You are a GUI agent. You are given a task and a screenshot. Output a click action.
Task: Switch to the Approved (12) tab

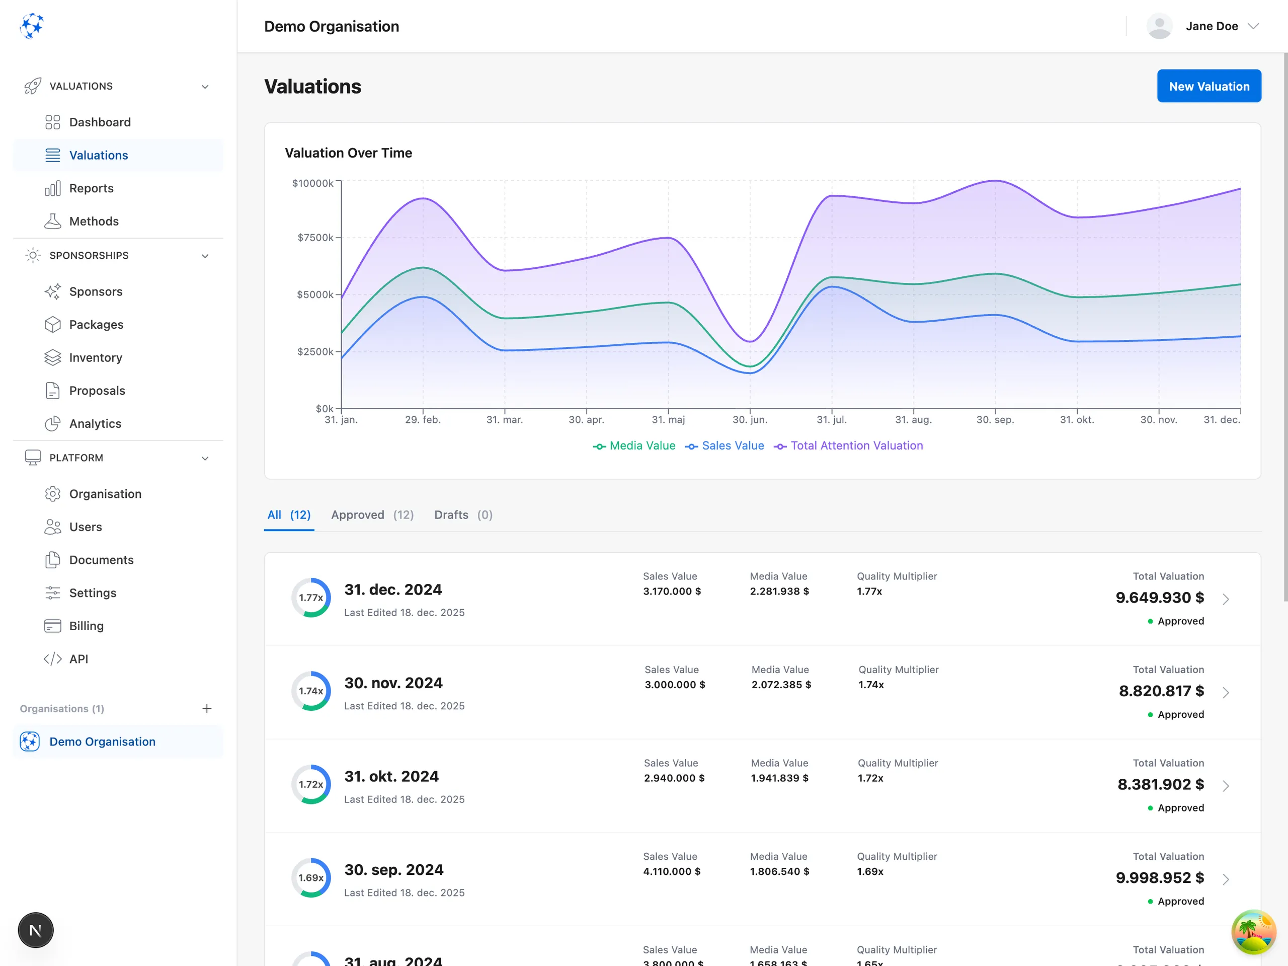click(x=372, y=514)
